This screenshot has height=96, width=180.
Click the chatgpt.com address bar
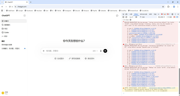(89, 7)
